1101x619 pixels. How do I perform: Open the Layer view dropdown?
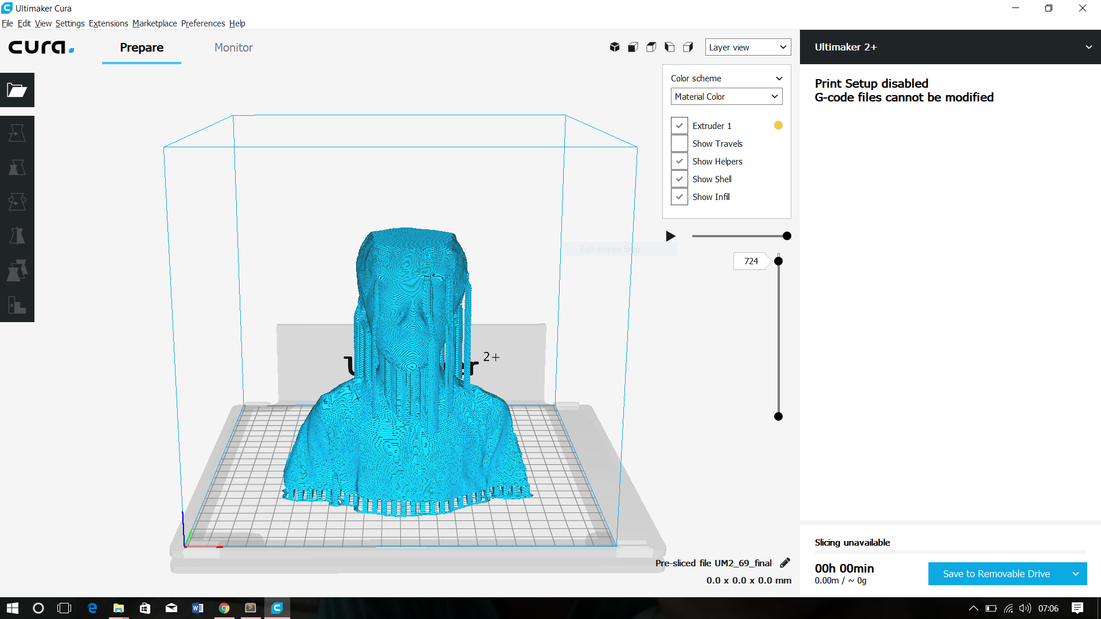748,47
